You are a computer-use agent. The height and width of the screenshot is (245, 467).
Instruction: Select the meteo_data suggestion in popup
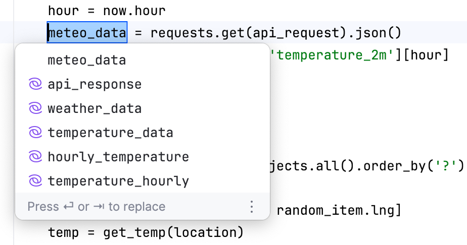(143, 60)
